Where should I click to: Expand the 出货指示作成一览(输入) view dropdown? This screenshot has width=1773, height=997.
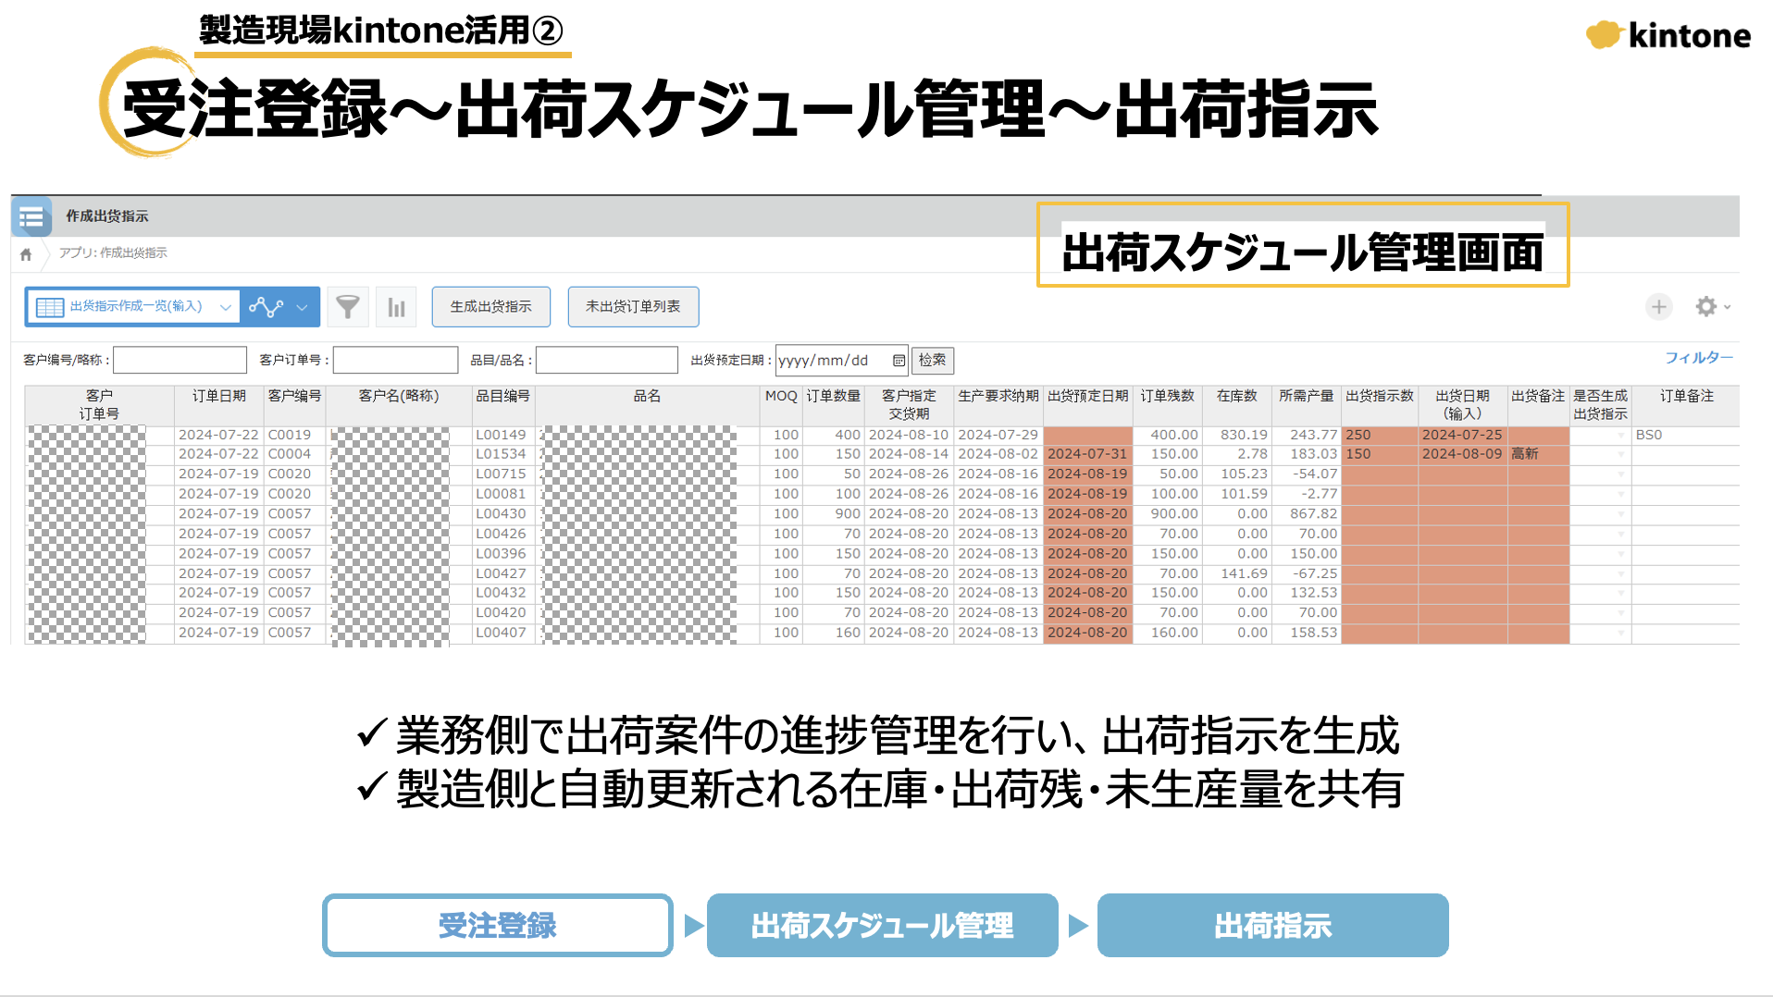(225, 307)
